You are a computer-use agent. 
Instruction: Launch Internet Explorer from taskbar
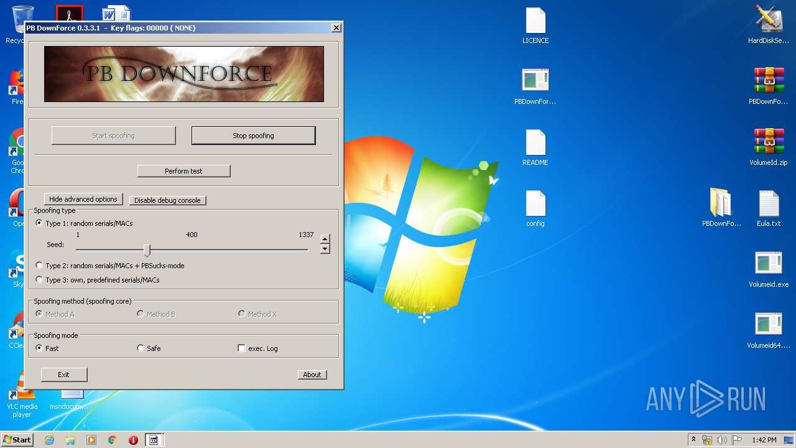point(50,440)
